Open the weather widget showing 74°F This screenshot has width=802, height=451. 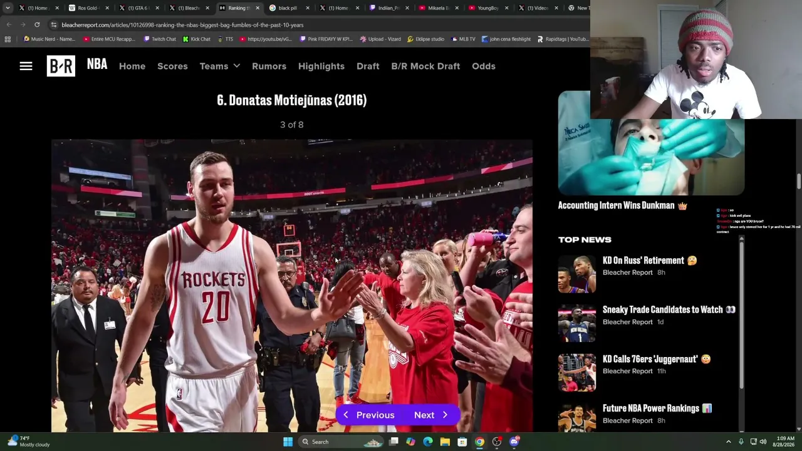(x=28, y=442)
